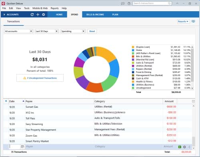The image size is (200, 157).
Task: Open the All accounts dropdown
Action: pos(18,31)
